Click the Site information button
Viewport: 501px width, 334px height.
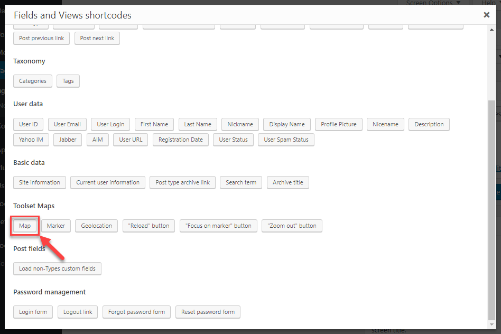coord(40,182)
